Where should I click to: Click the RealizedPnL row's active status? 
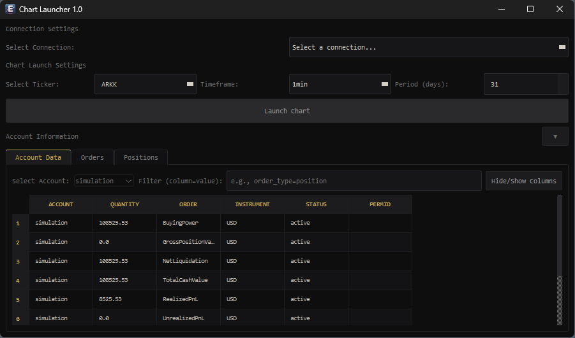(x=316, y=299)
